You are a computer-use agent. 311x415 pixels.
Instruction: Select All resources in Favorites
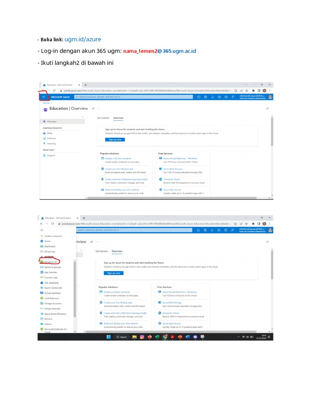pyautogui.click(x=50, y=262)
